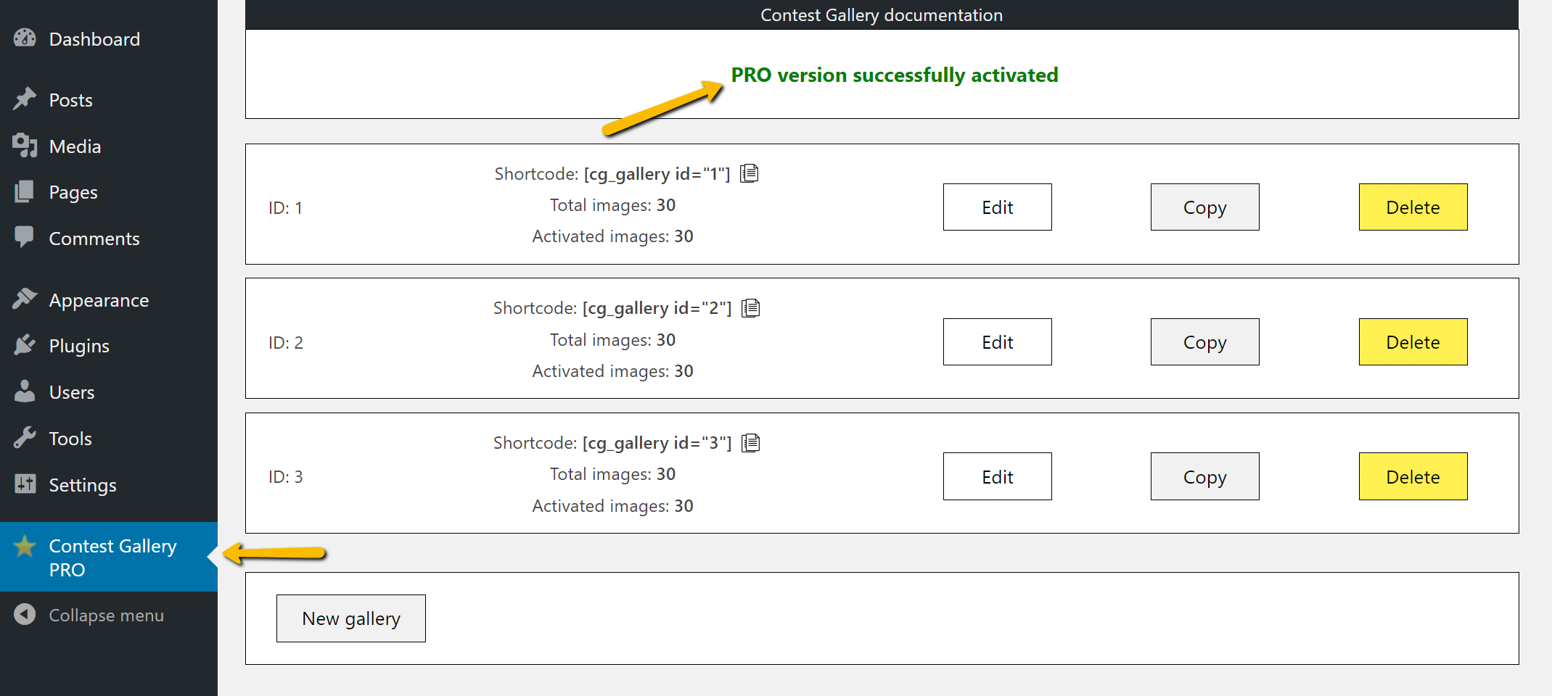This screenshot has height=696, width=1552.
Task: Create a New gallery
Action: (x=351, y=618)
